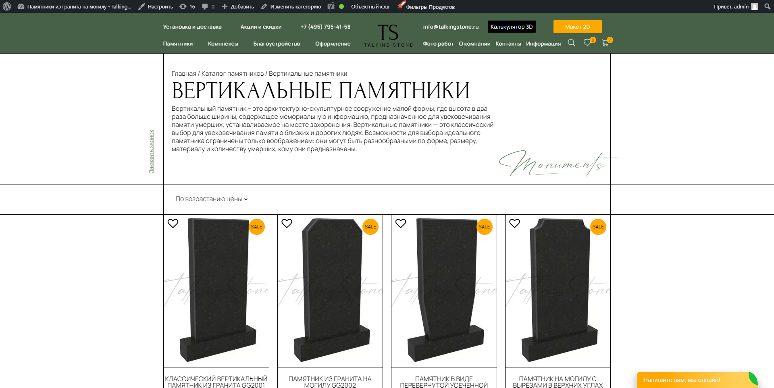Click the Добавить plus item
This screenshot has width=774, height=388.
(x=238, y=6)
